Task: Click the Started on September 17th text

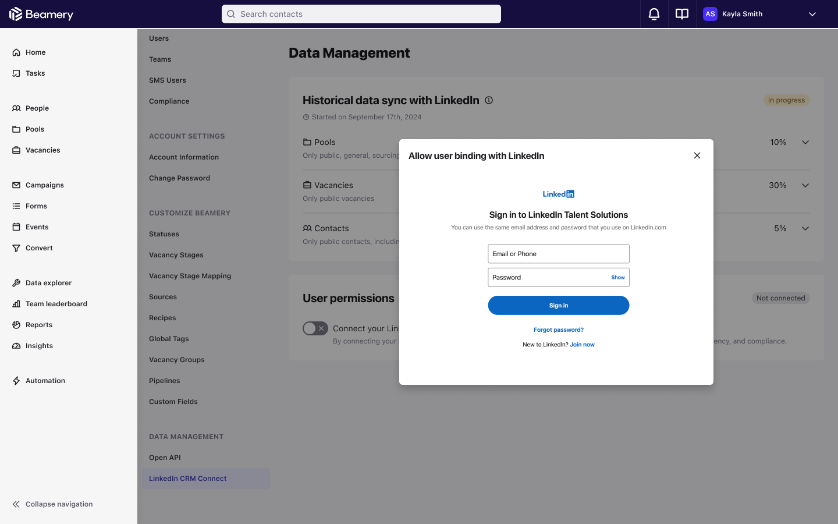Action: tap(367, 117)
